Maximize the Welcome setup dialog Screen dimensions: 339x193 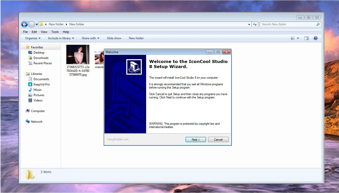click(x=218, y=52)
